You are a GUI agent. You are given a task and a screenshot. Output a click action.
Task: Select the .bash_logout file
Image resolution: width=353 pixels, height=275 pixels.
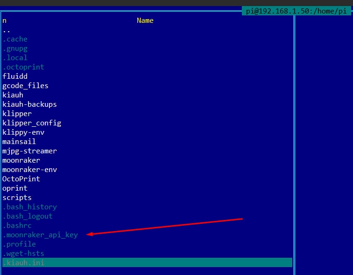point(28,216)
